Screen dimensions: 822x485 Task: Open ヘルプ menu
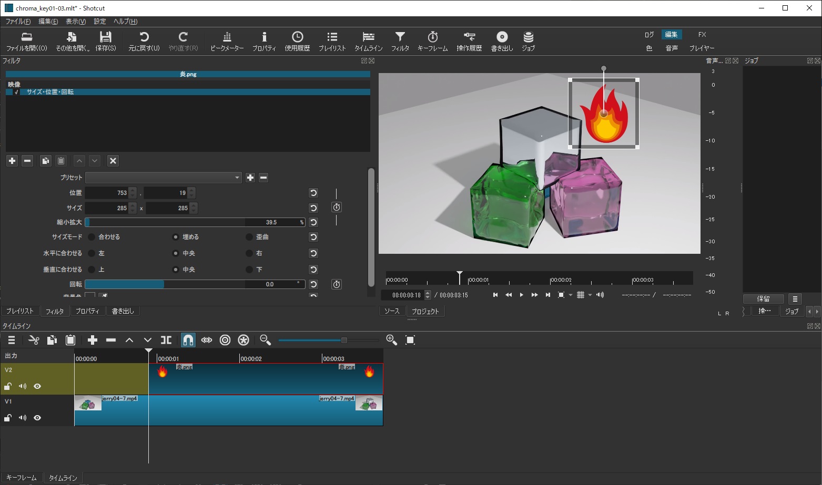tap(126, 22)
